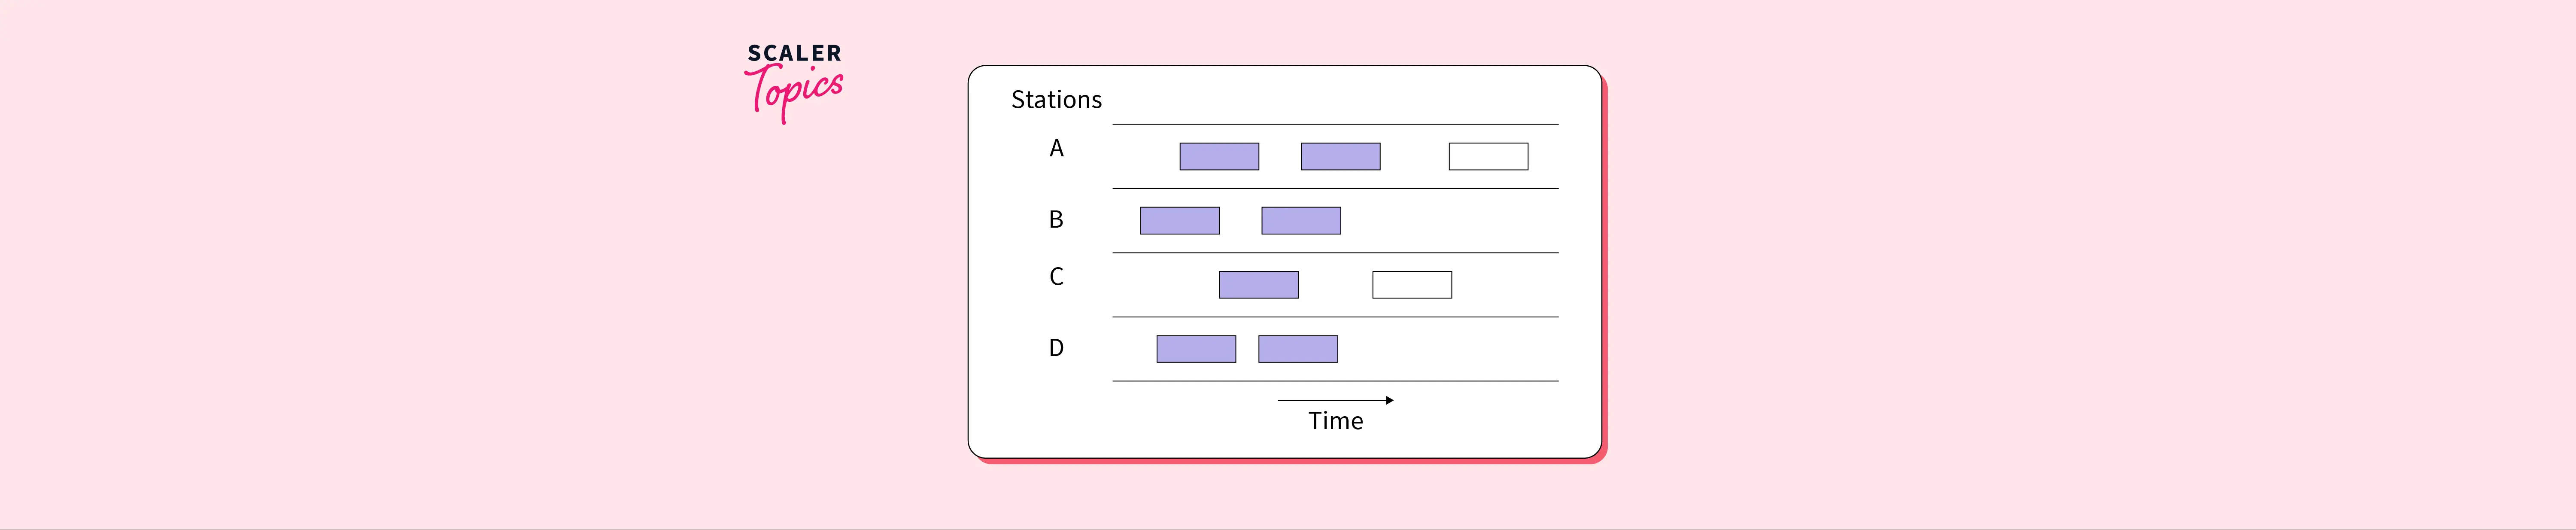Click divider line between rows C and D
2576x530 pixels.
tap(1335, 317)
